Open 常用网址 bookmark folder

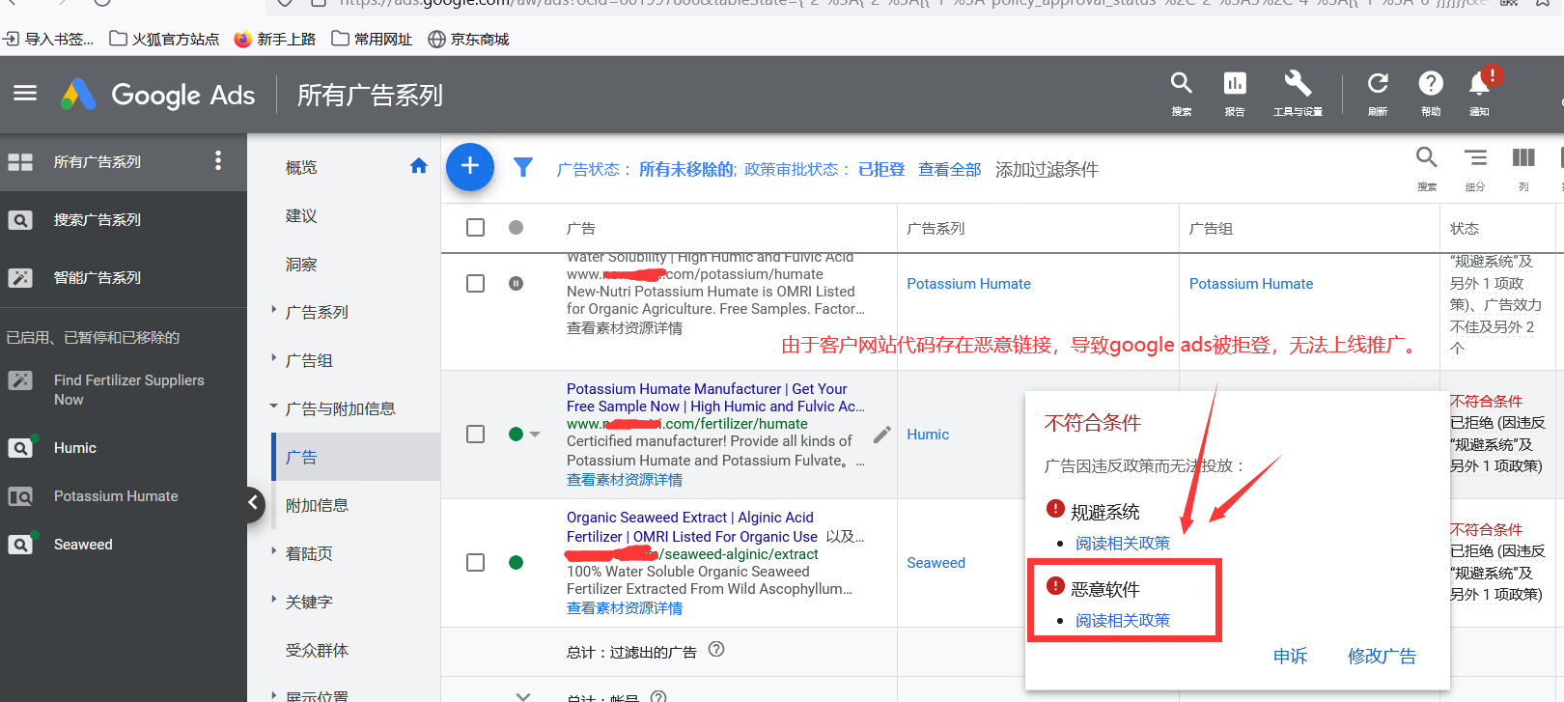coord(372,39)
